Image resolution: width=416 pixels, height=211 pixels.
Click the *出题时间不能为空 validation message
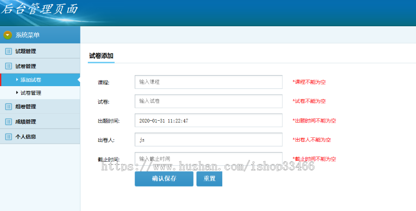[314, 121]
